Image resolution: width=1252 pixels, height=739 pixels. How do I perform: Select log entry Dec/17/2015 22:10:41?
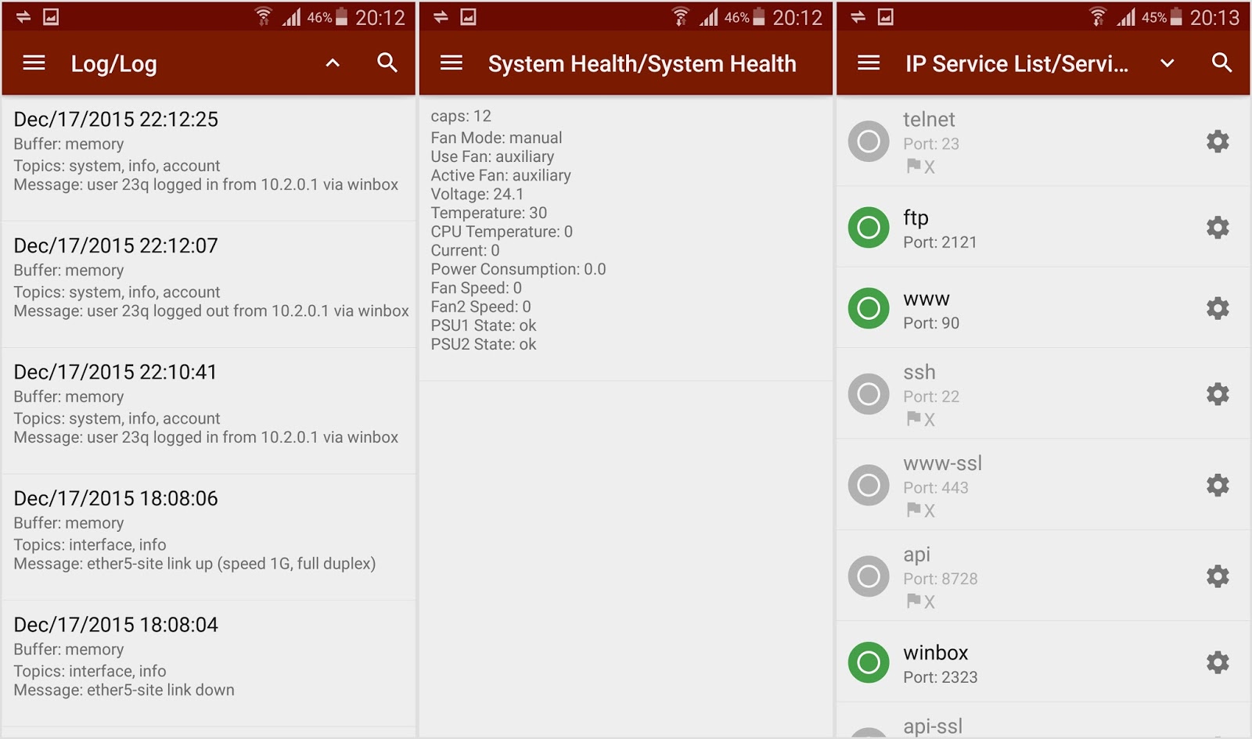(x=208, y=411)
